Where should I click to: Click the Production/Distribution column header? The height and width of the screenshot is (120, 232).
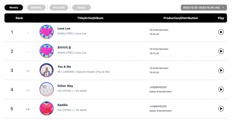[181, 18]
